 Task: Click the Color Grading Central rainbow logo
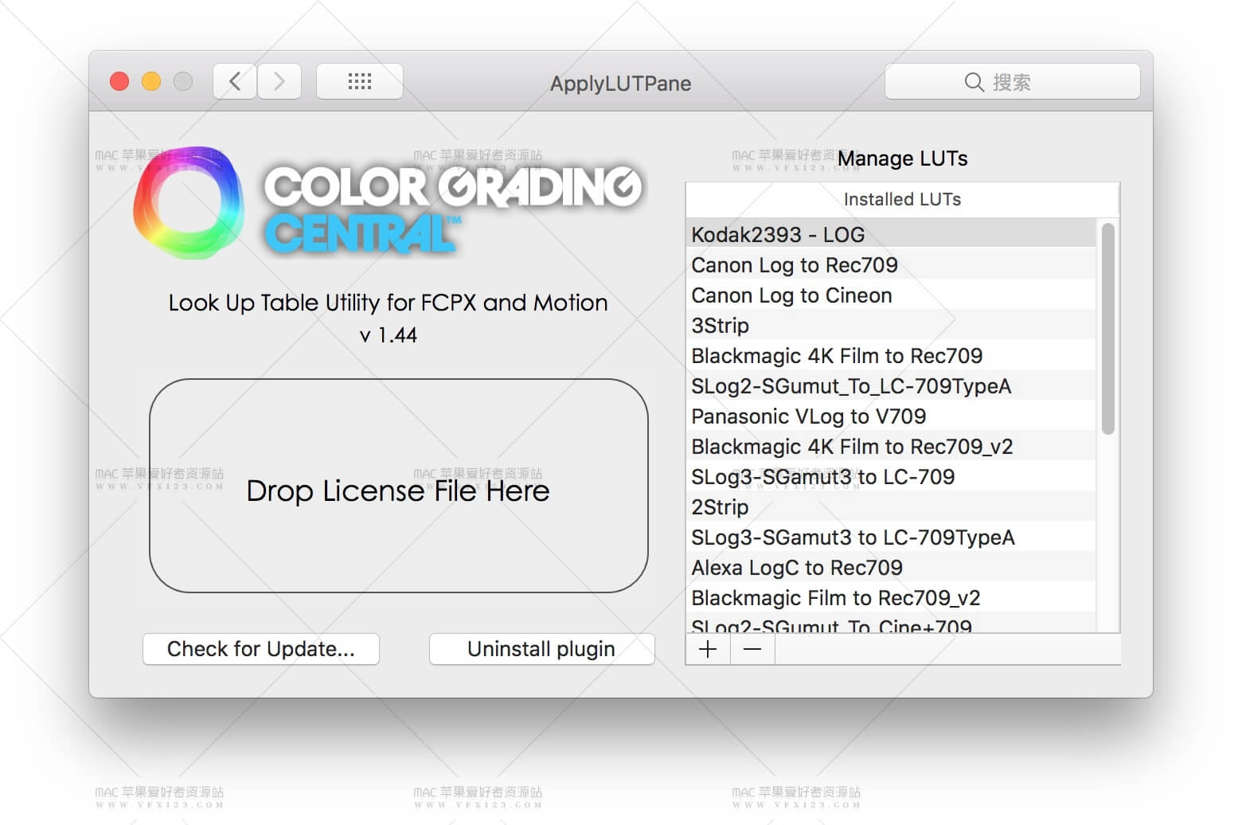pos(188,202)
